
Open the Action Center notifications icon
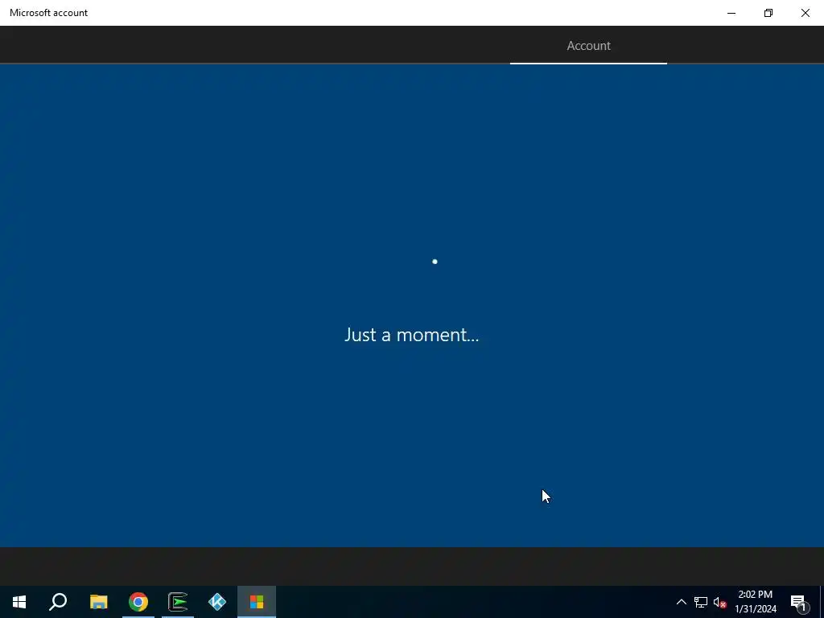point(798,602)
